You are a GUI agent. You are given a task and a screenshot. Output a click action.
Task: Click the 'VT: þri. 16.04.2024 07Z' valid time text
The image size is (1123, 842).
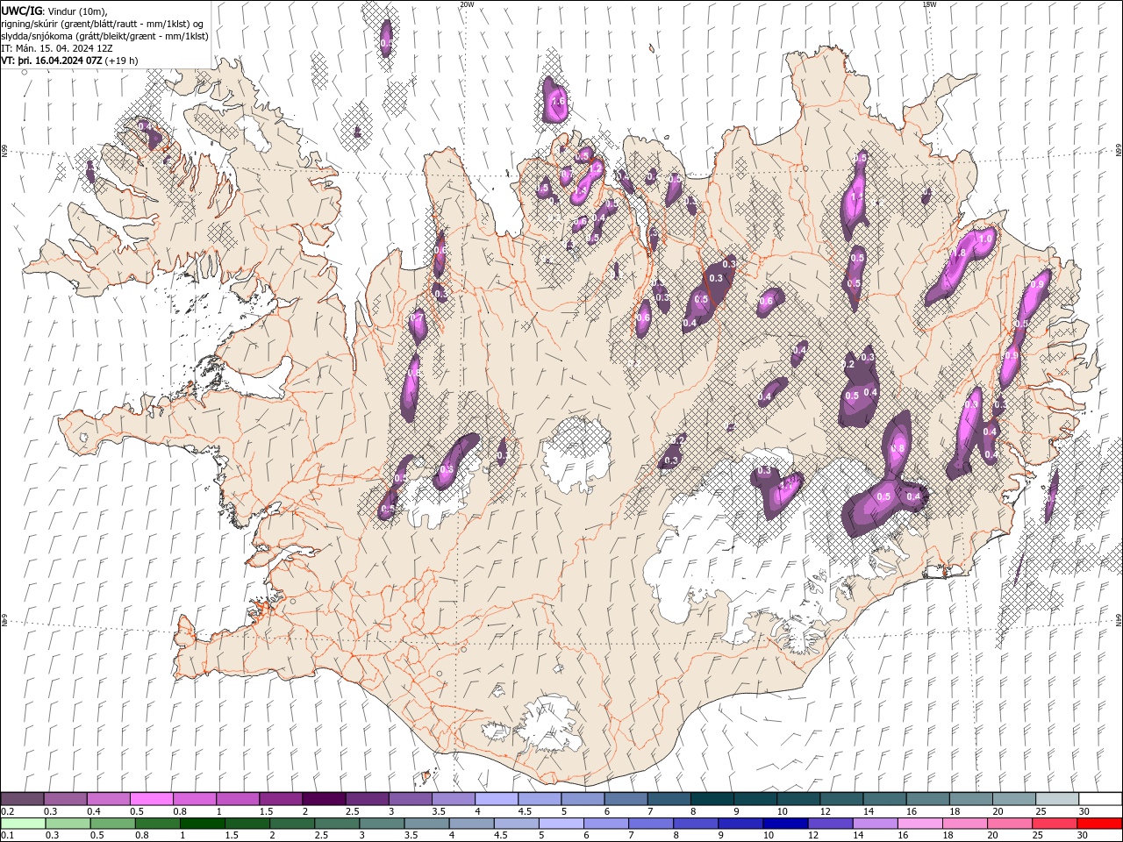pos(52,61)
